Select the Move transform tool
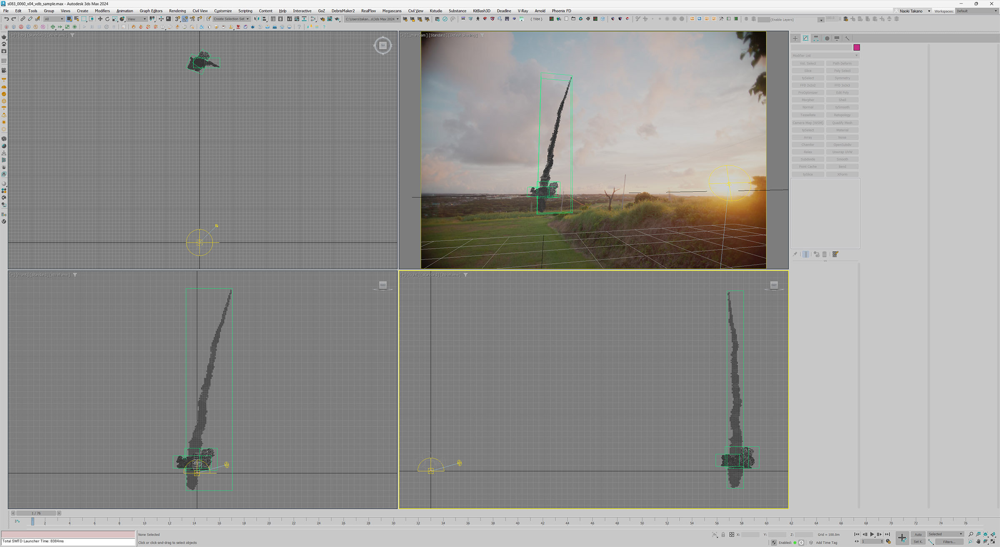 point(100,19)
